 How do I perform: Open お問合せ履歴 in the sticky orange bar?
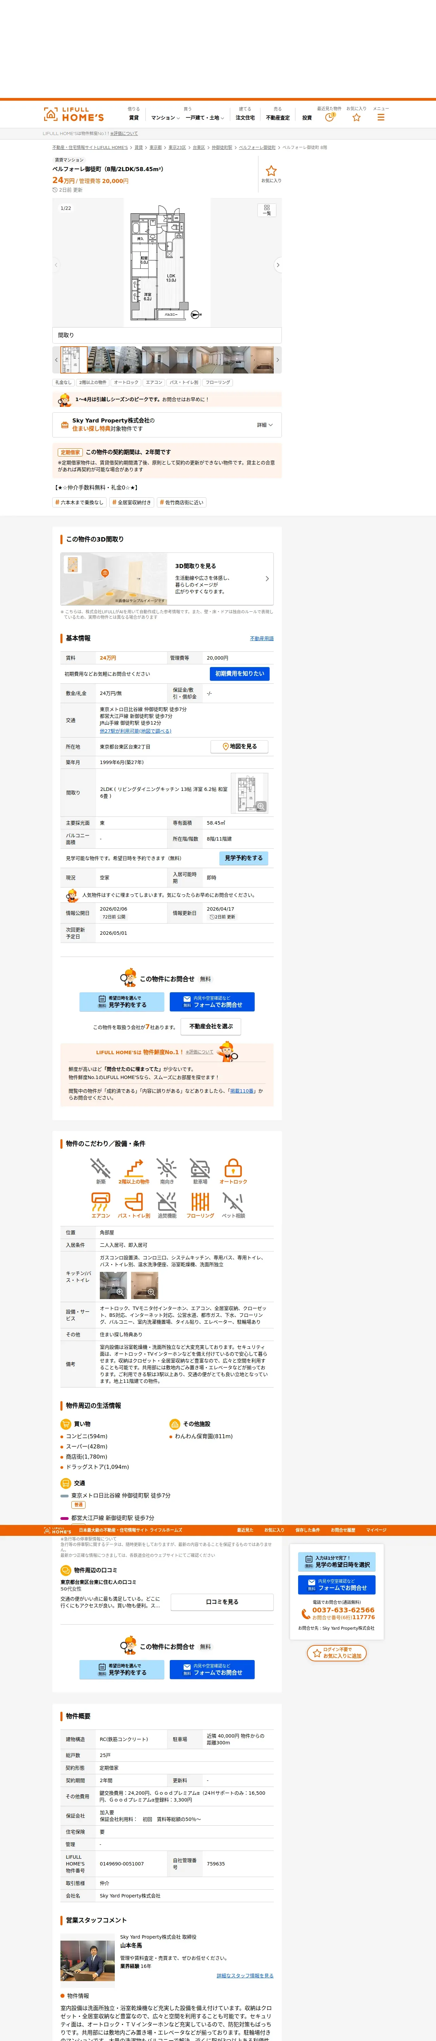click(343, 1530)
